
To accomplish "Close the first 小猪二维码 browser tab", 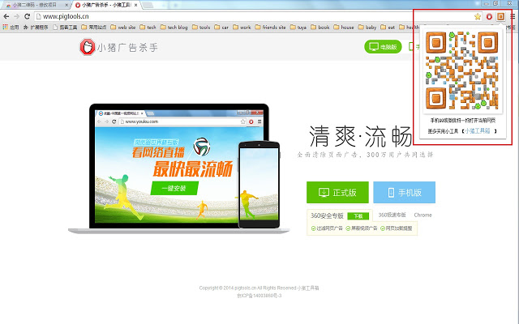I will [66, 5].
